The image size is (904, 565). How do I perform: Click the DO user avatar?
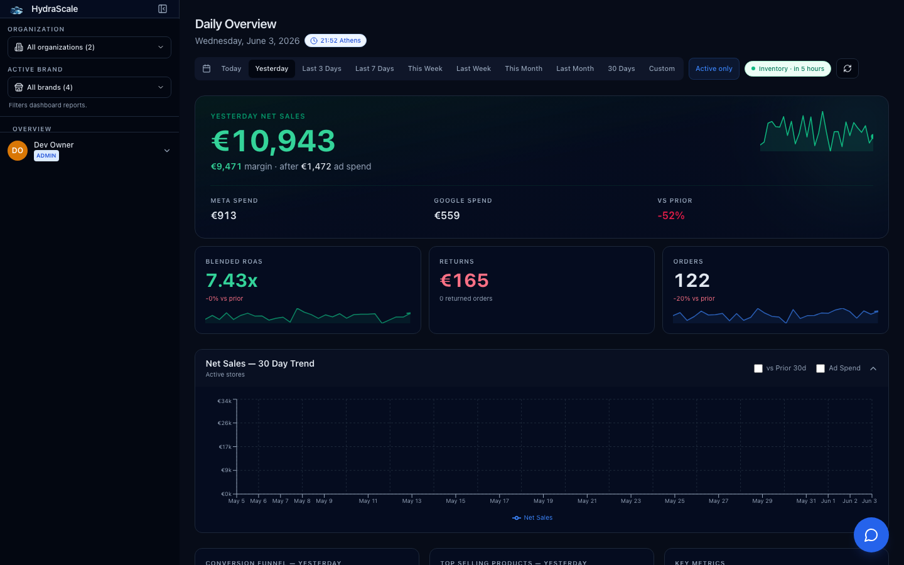18,151
